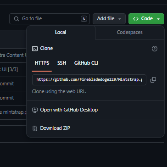Image resolution: width=167 pixels, height=167 pixels.
Task: Click the commit message containing 'mintstrap.p'
Action: pyautogui.click(x=13, y=112)
